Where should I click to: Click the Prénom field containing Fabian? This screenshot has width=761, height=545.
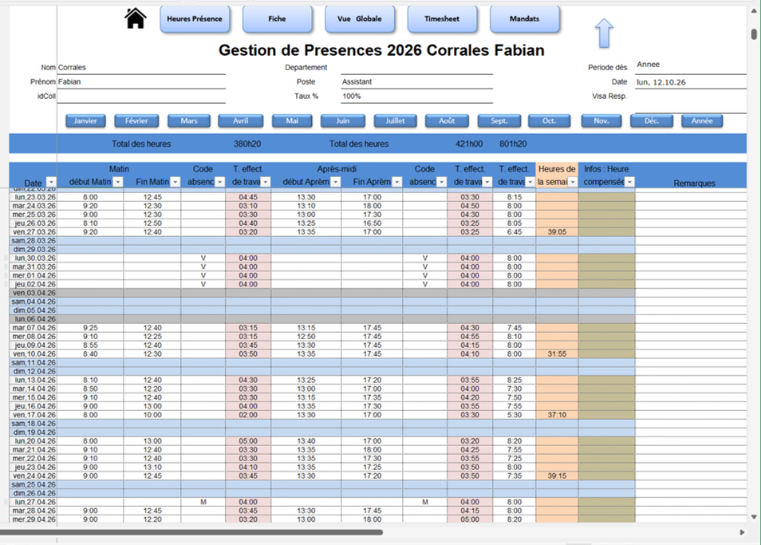point(141,82)
